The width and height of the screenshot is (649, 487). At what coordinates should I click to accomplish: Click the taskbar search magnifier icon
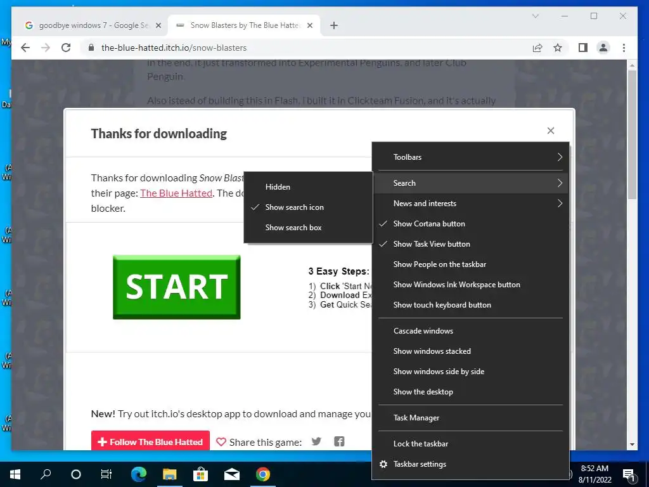pyautogui.click(x=46, y=474)
